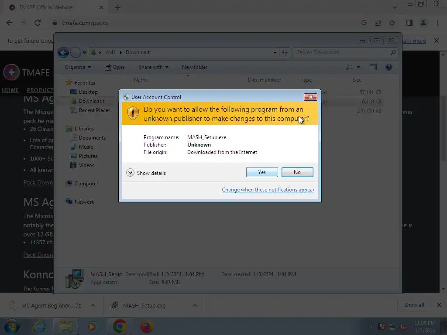Click Explorer forward navigation arrow
Screen dimensions: 447x335
pyautogui.click(x=76, y=52)
